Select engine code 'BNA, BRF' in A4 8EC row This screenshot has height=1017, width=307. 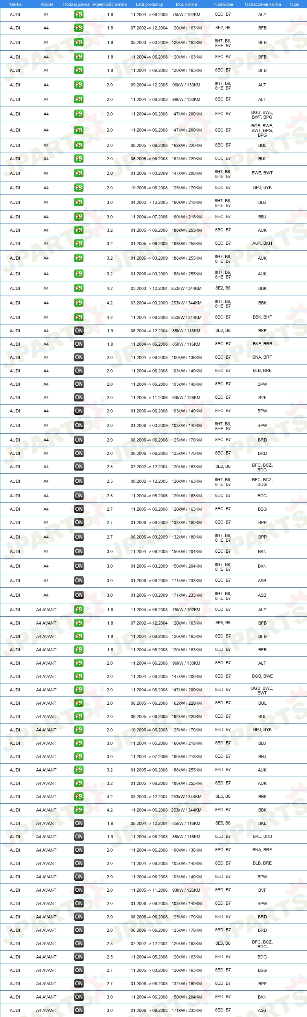click(x=262, y=357)
